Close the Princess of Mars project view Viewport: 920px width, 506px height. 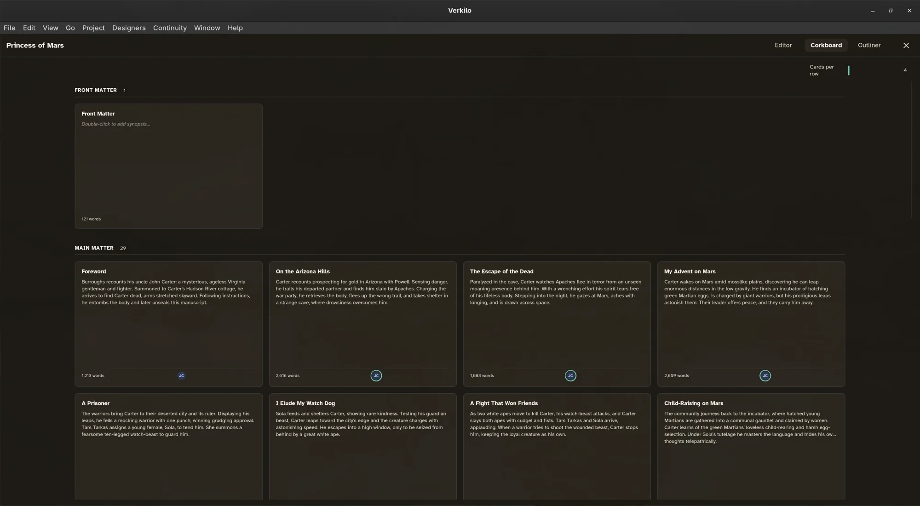point(906,45)
